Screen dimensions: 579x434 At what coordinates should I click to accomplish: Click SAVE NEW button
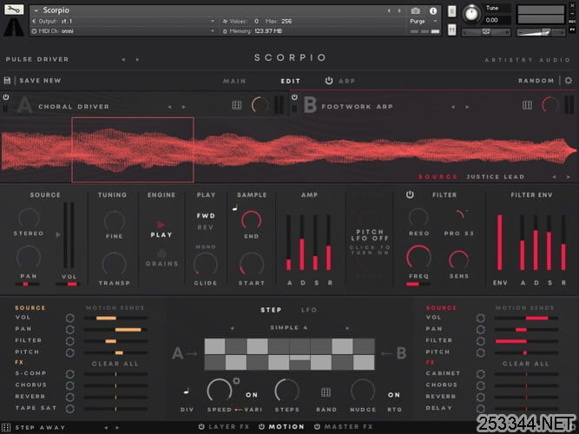pos(40,80)
